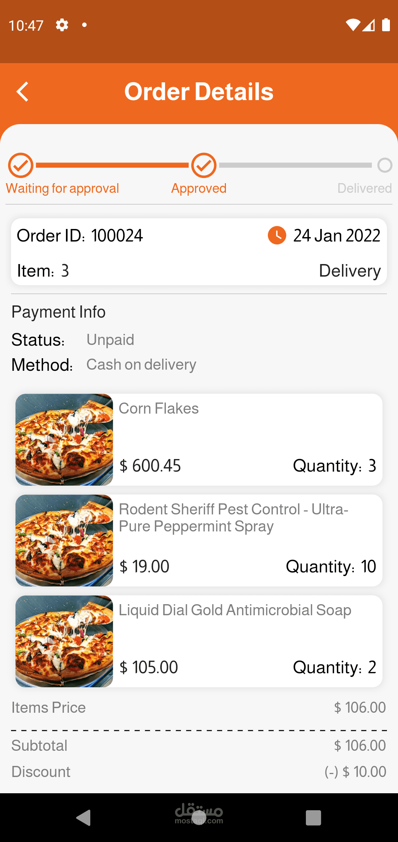Screen dimensions: 398x842
Task: Select Liquid Dial Gold Antimicrobial Soap title
Action: (235, 610)
